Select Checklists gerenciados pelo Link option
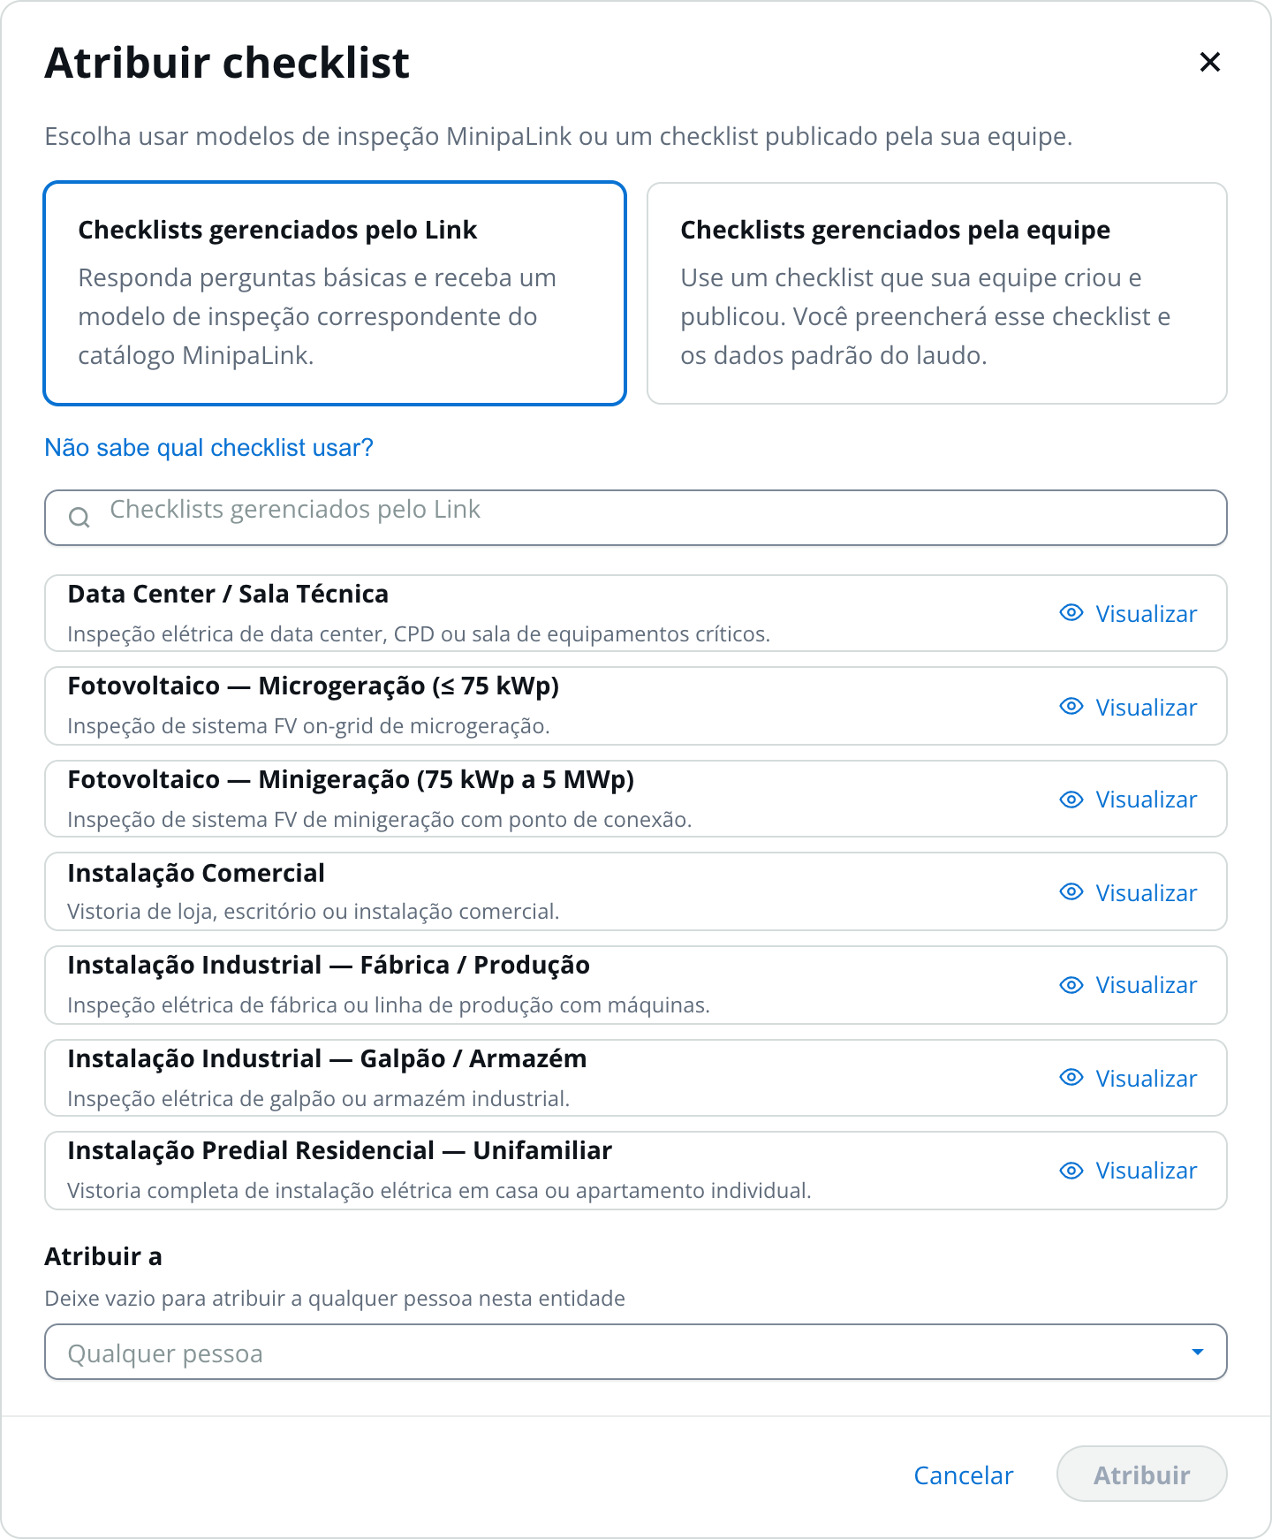 coord(335,293)
